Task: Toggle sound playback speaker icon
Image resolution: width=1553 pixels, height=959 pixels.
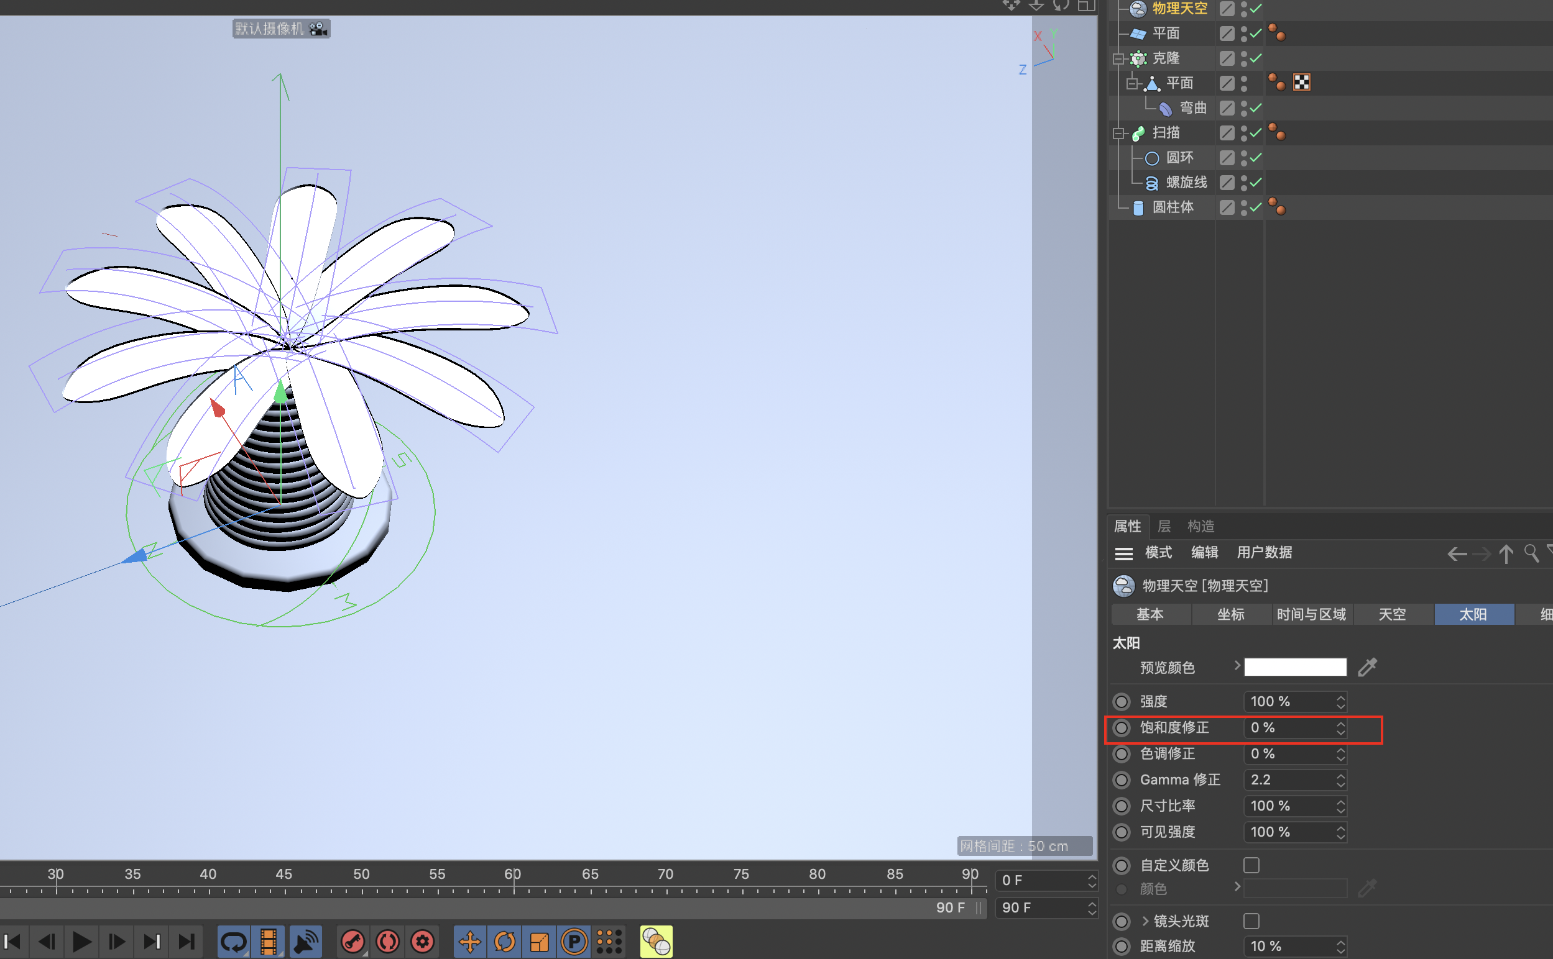Action: [306, 941]
